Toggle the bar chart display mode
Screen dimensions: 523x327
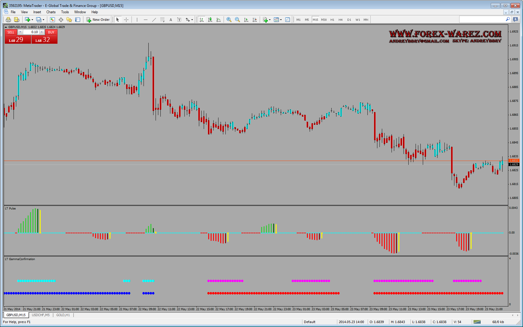click(x=202, y=20)
